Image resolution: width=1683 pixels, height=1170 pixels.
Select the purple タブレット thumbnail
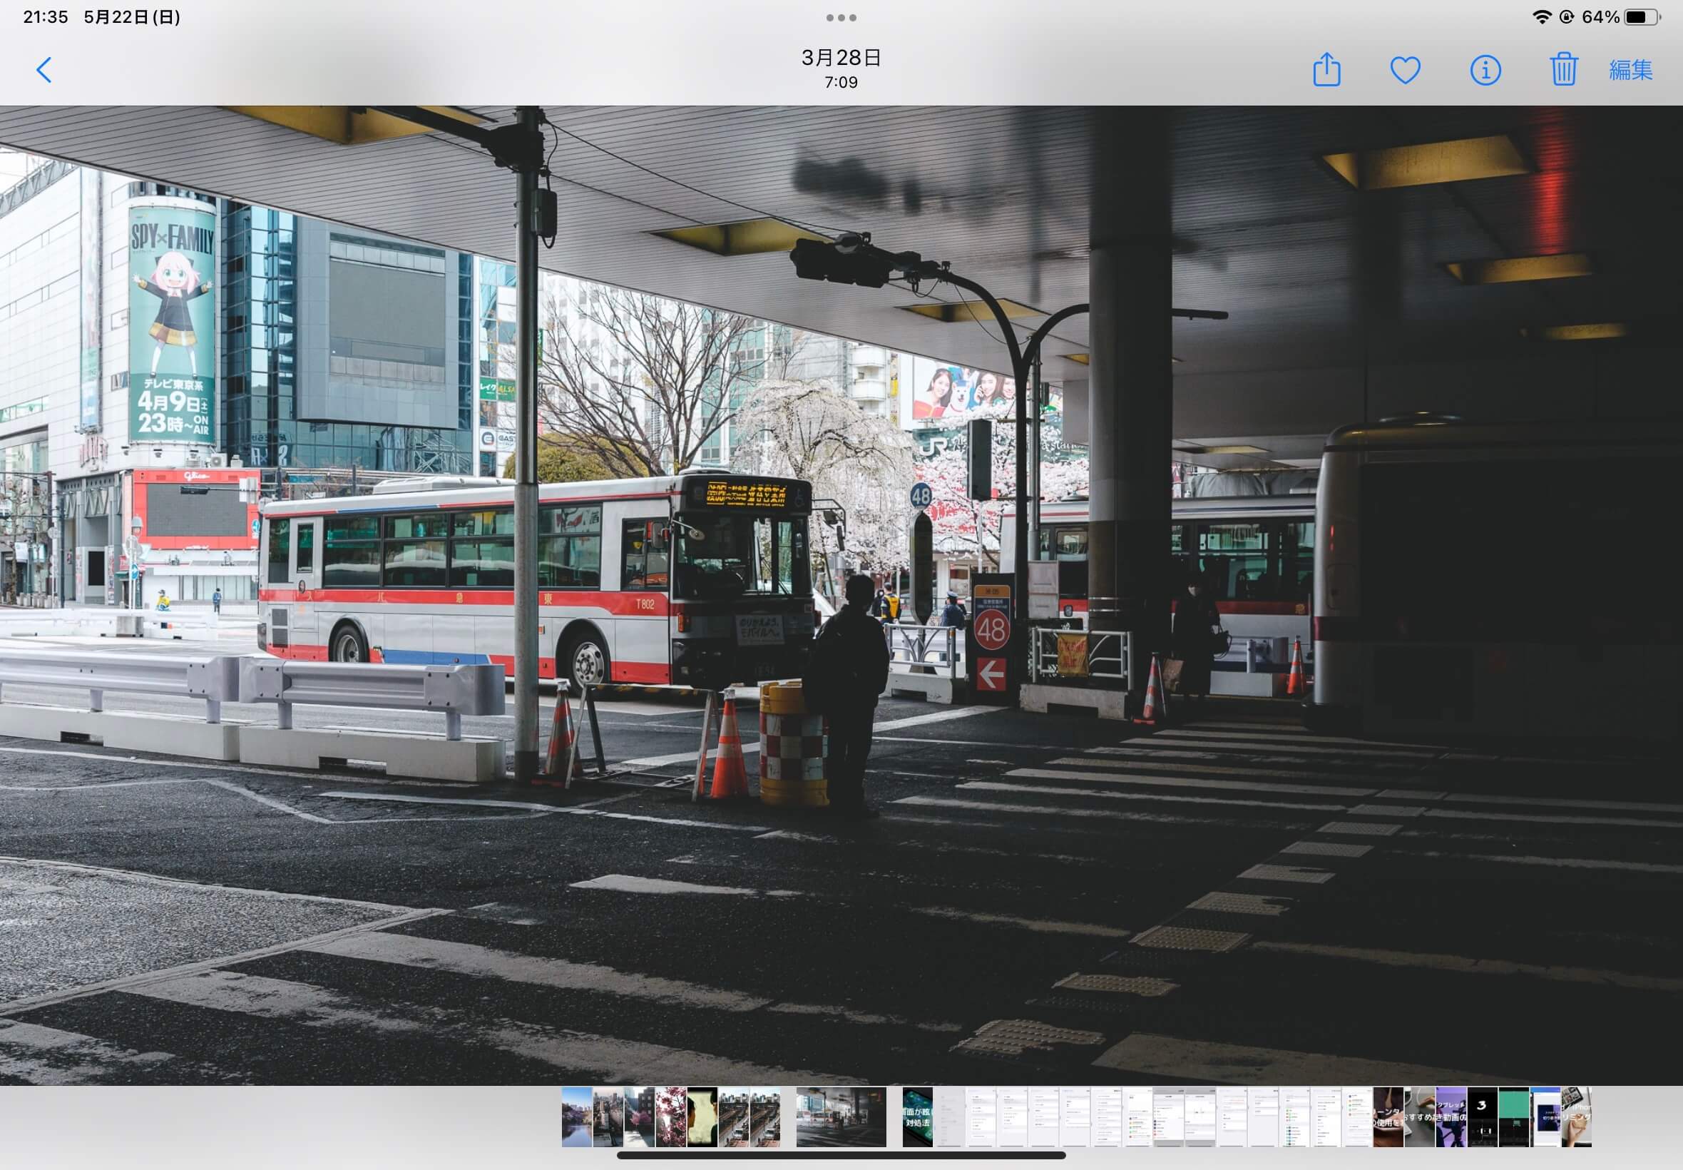click(x=1451, y=1117)
